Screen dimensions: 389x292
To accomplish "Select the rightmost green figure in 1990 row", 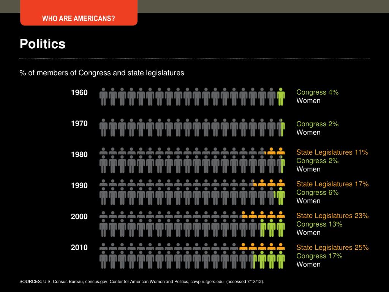I will click(281, 196).
